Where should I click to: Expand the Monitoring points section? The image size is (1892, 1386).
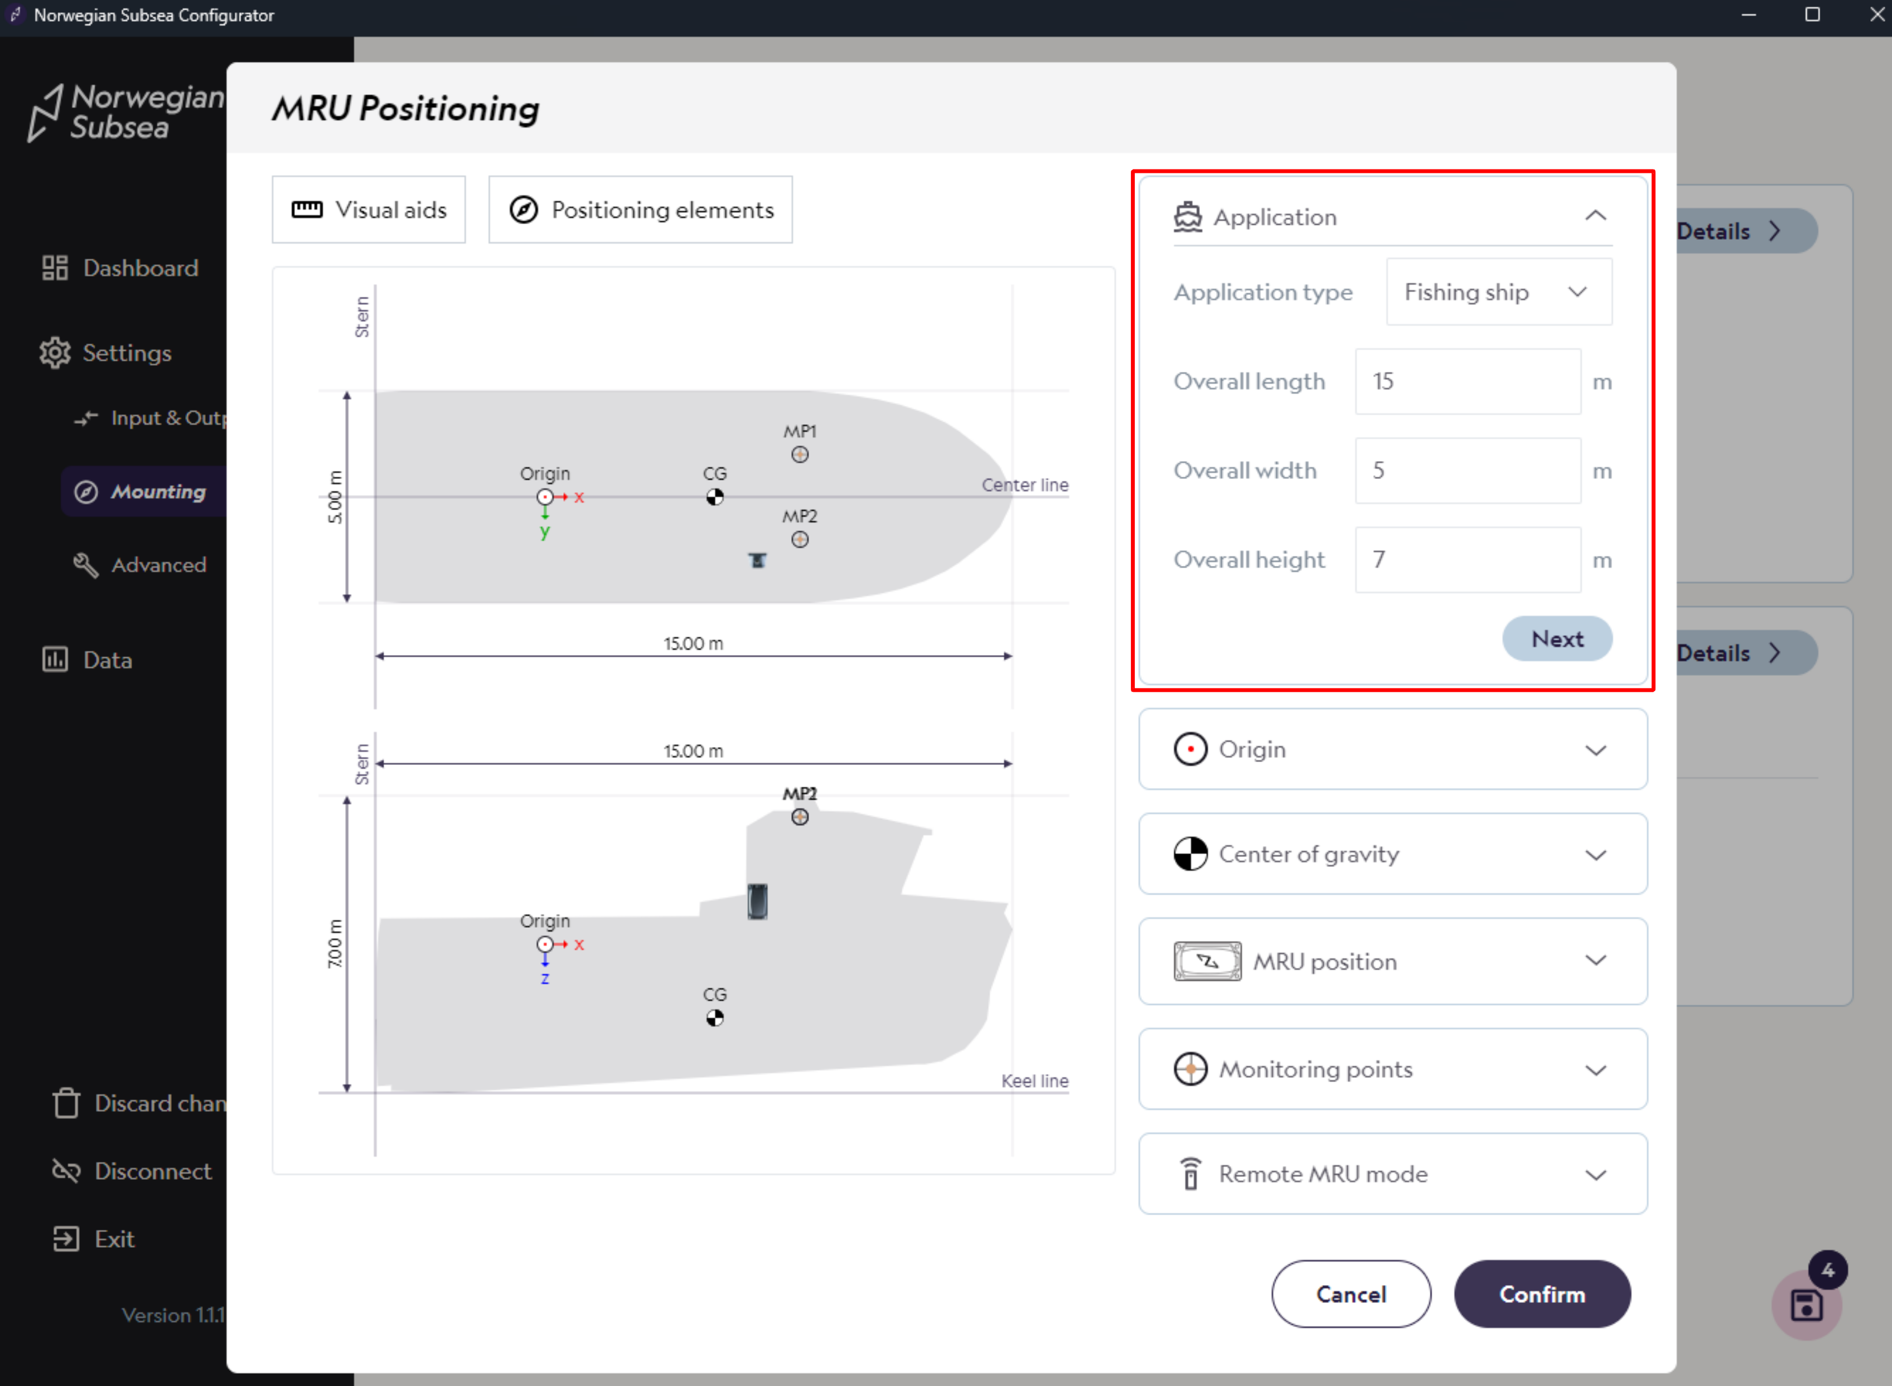[x=1595, y=1069]
